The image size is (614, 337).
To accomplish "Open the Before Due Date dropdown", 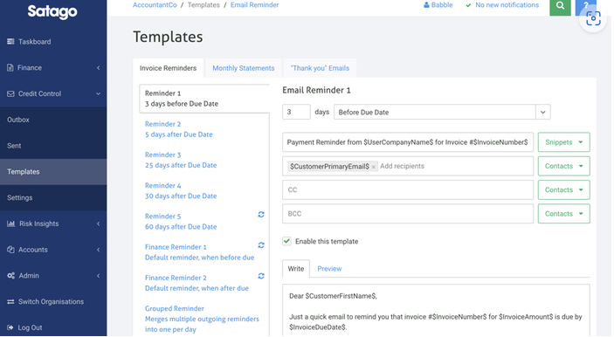I will coord(442,112).
